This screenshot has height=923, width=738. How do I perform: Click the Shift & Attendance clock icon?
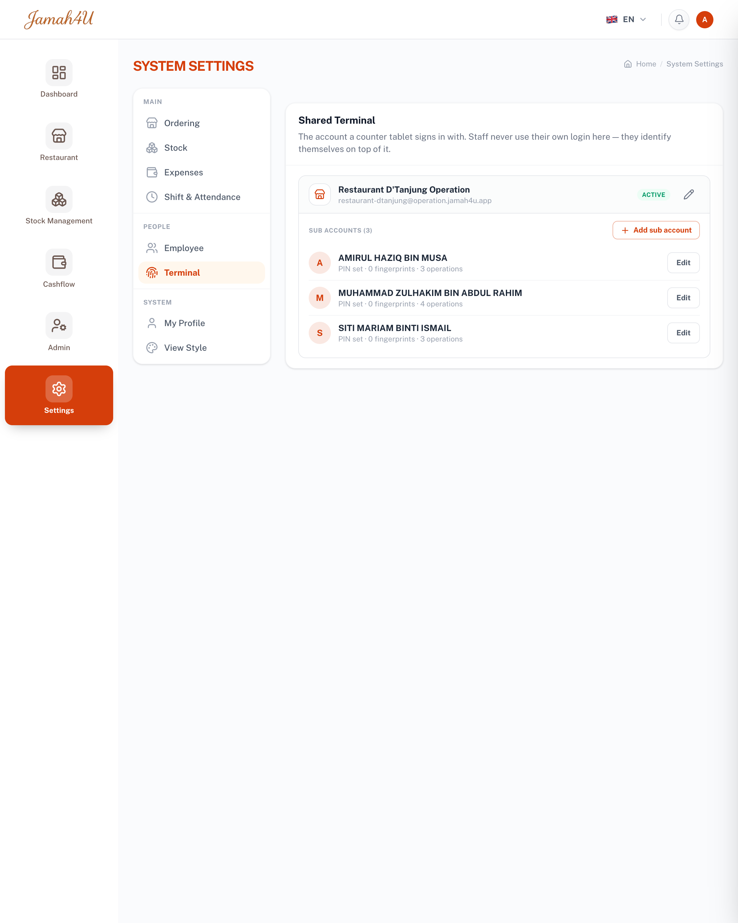click(x=152, y=197)
